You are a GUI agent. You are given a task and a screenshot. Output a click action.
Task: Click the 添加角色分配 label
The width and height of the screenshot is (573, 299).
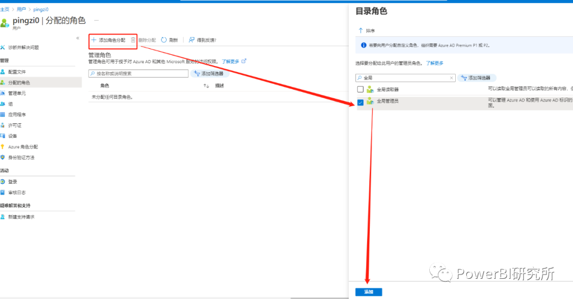click(x=112, y=40)
